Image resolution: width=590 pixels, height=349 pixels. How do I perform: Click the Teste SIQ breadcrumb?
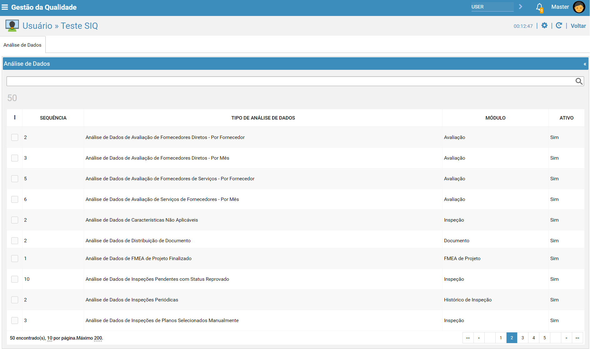click(79, 26)
